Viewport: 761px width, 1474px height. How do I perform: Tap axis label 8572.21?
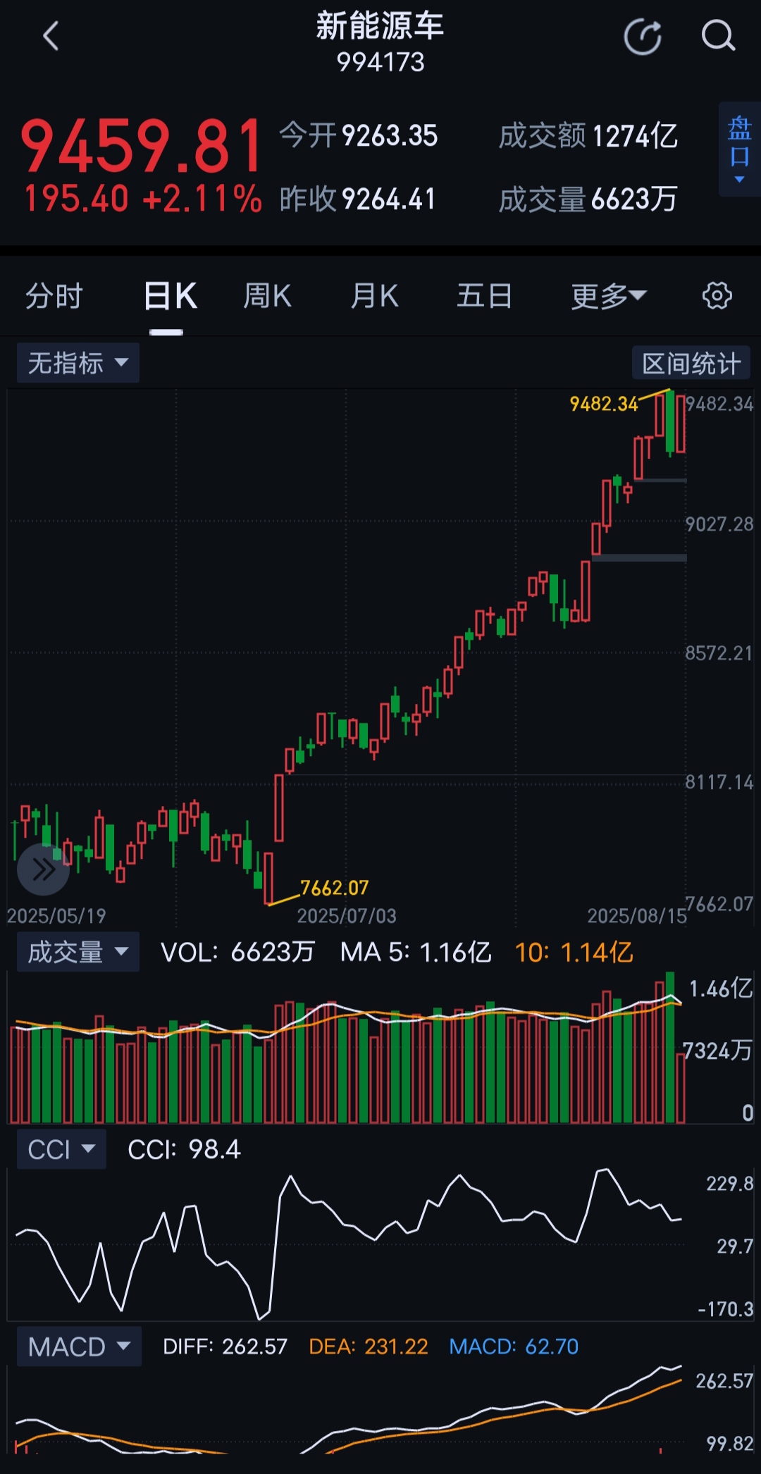pyautogui.click(x=719, y=653)
